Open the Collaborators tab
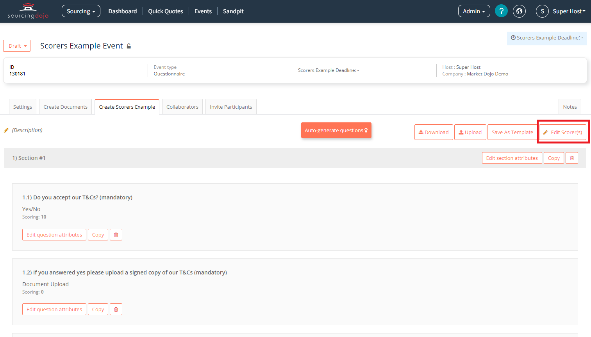Screen dimensions: 591x337 [x=182, y=107]
